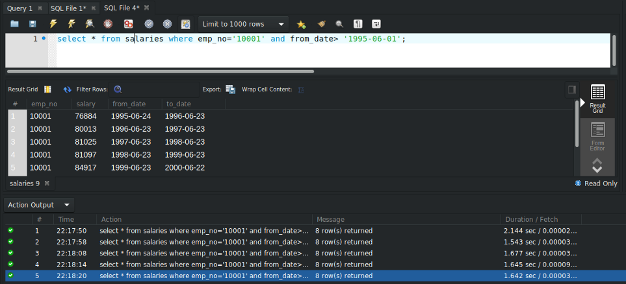
Task: Click salary cell 81025
Action: tap(85, 142)
